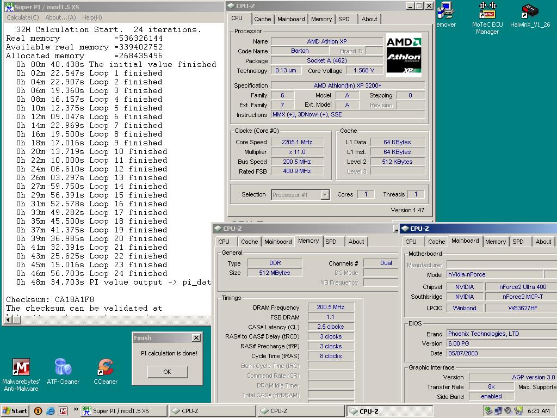Select Memory tab in Mainboard CPU-Z window

tap(495, 242)
